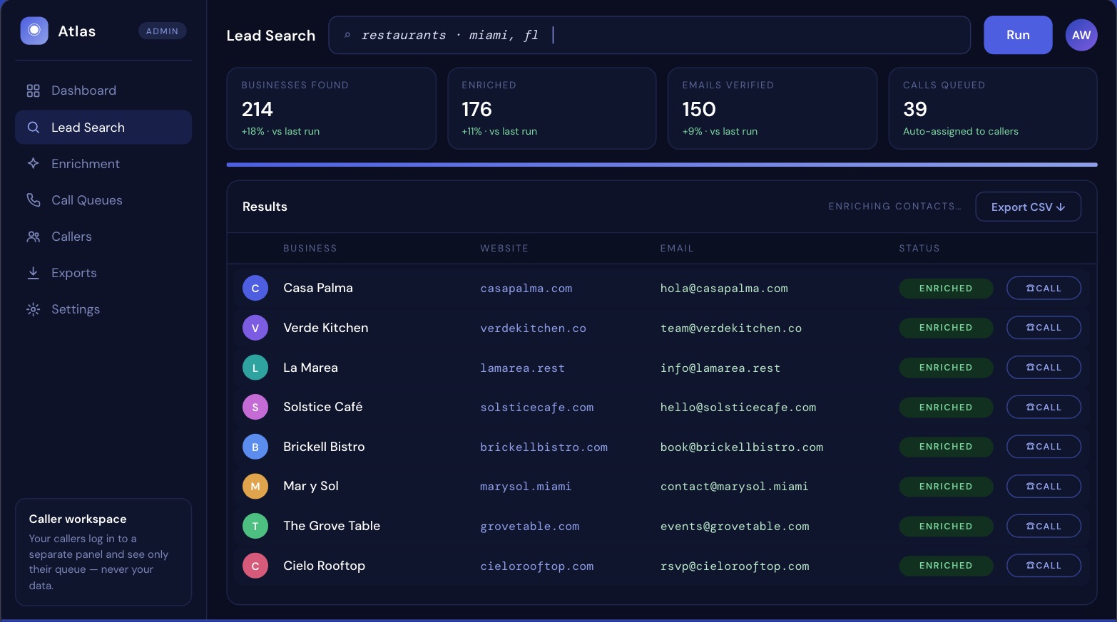
Task: Click the hello@solsticecafe.com email
Action: coord(738,408)
